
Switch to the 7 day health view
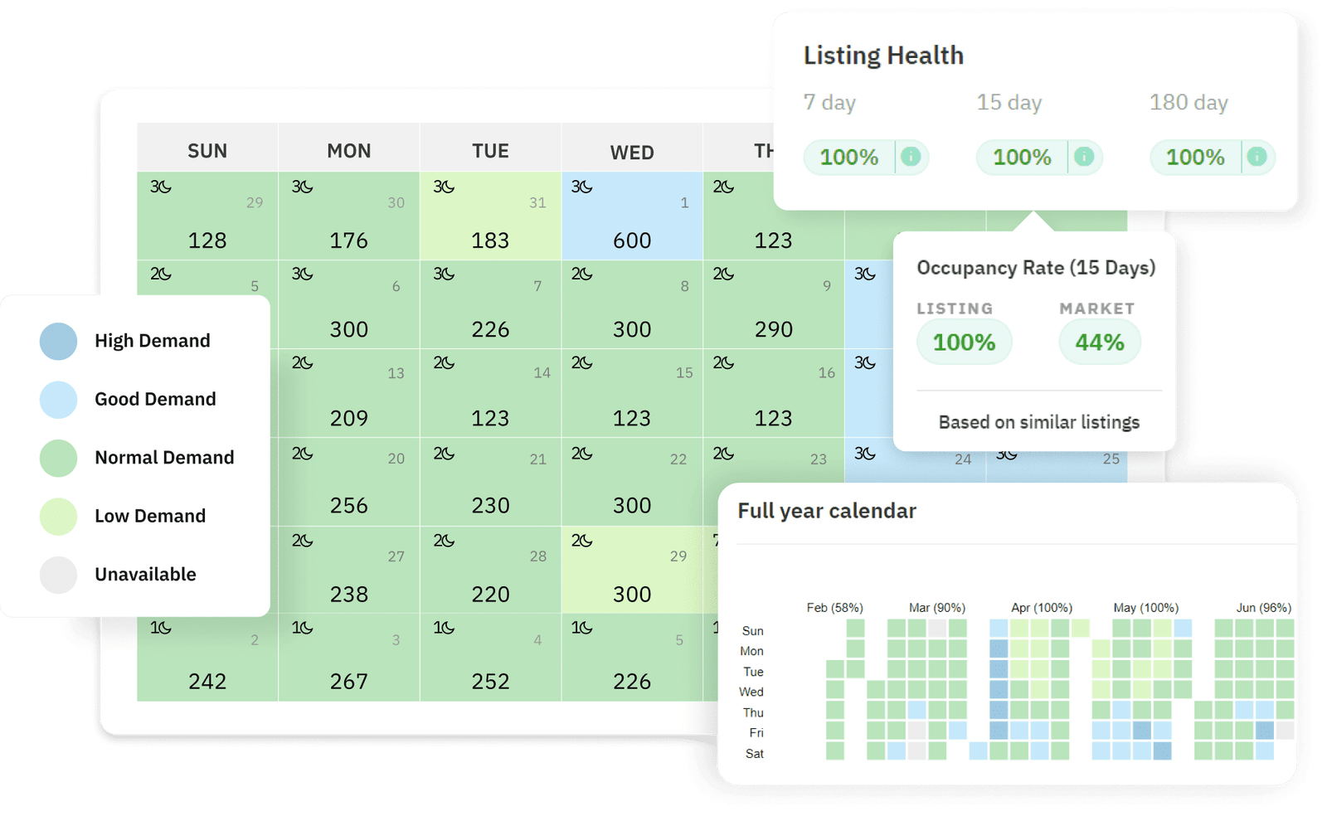pyautogui.click(x=829, y=102)
